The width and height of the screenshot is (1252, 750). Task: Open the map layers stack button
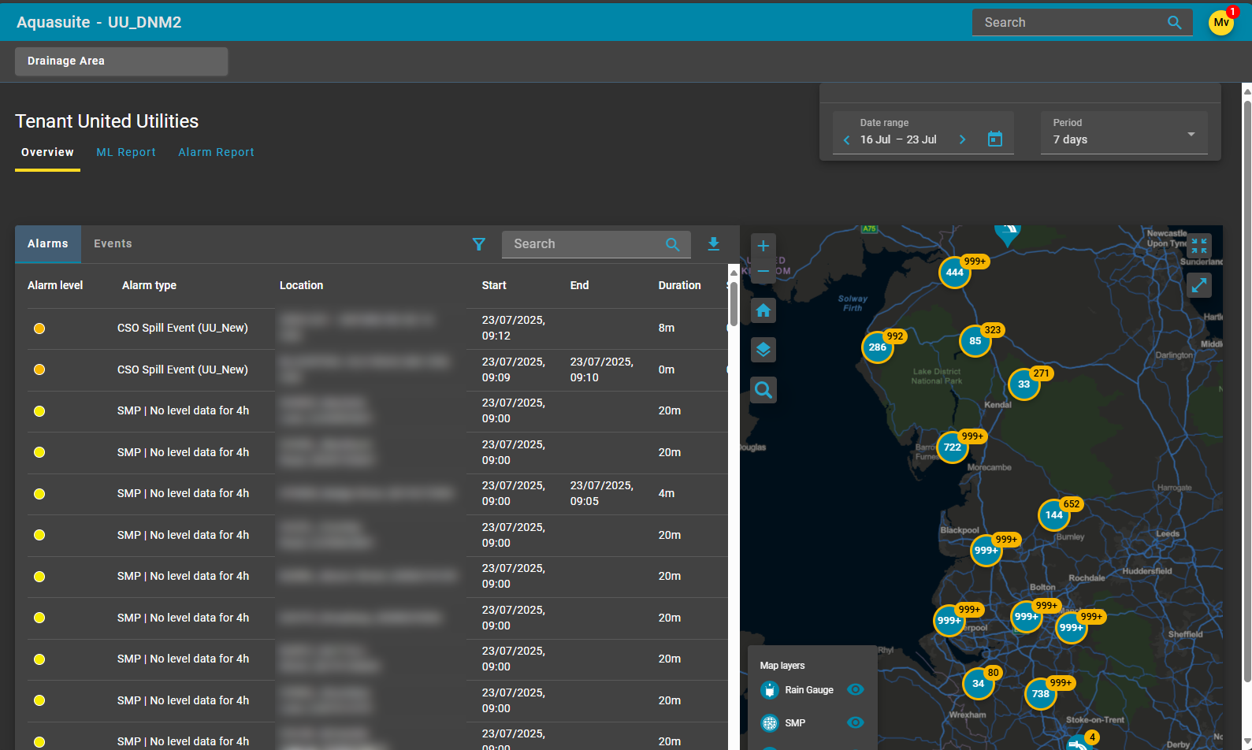pos(763,349)
